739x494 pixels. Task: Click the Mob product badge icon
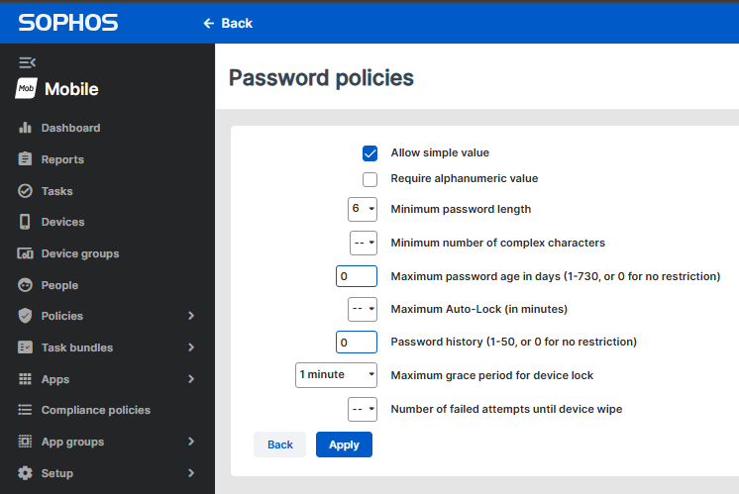pyautogui.click(x=26, y=88)
